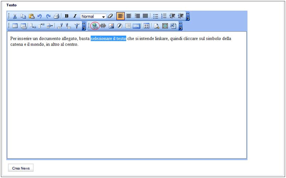286x178 pixels.
Task: Expand the table toolbar overflow arrow
Action: 84,26
